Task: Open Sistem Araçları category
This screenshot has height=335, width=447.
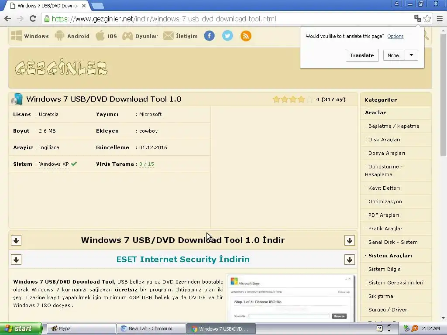Action: click(390, 256)
